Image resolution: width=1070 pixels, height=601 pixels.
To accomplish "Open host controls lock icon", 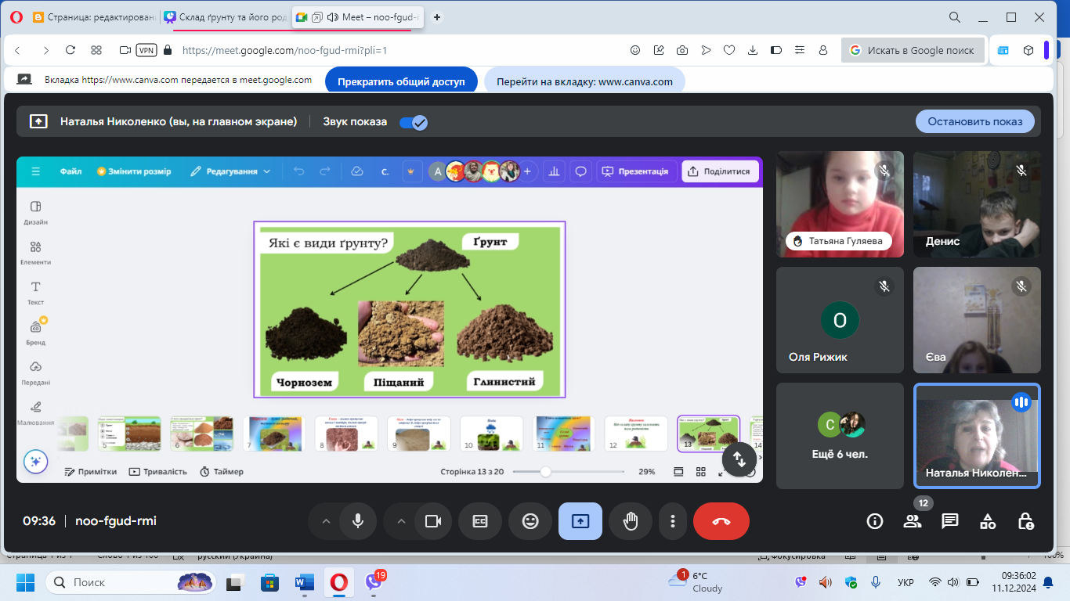I will [x=1025, y=521].
